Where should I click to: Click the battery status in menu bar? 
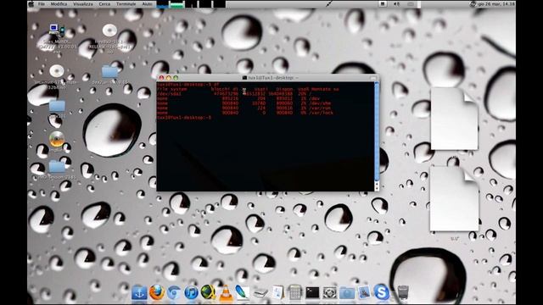pyautogui.click(x=411, y=4)
